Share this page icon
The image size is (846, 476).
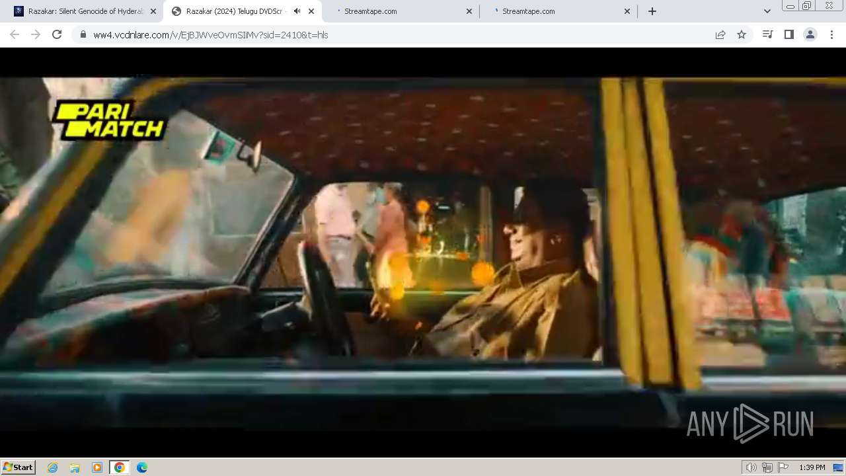720,34
